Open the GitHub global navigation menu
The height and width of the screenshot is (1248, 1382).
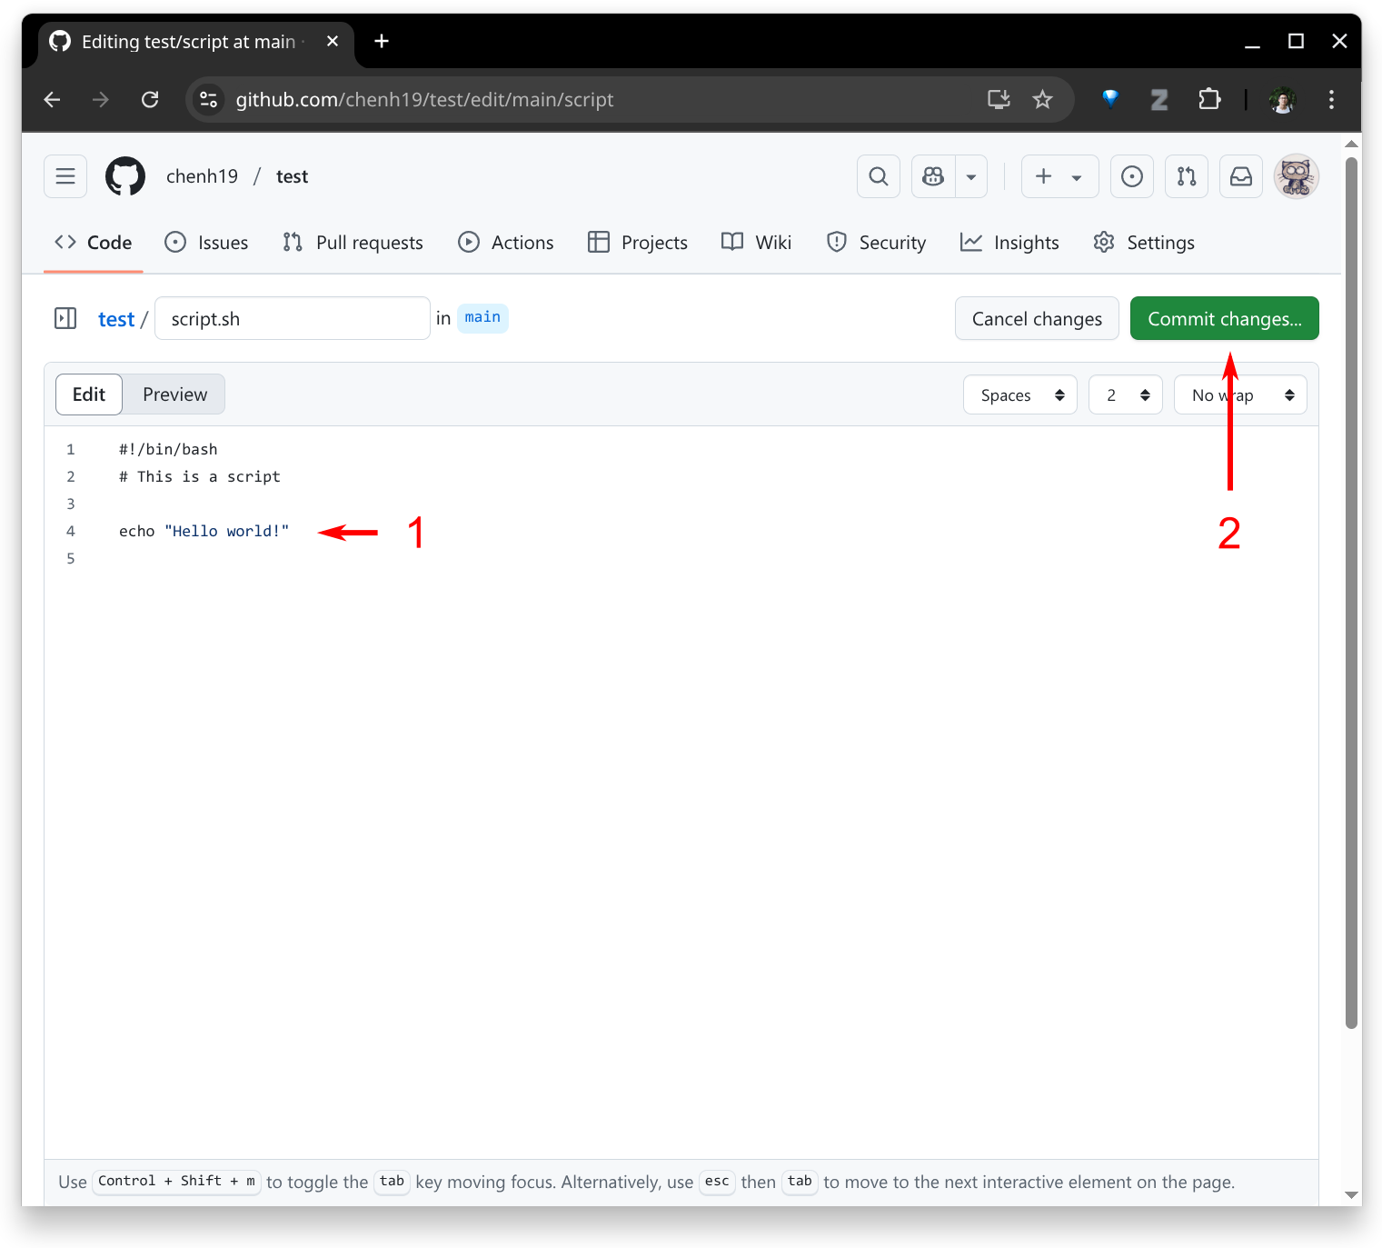coord(65,176)
